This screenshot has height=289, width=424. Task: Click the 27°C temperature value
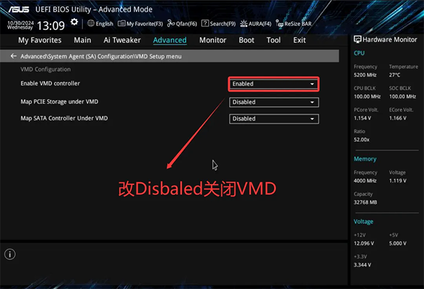click(x=394, y=75)
